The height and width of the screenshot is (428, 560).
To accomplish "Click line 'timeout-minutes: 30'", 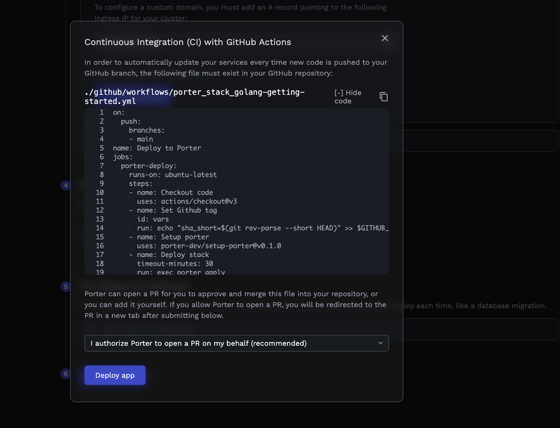I will pyautogui.click(x=175, y=264).
